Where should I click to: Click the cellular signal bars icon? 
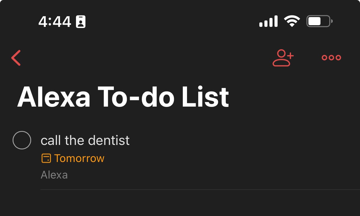(268, 21)
